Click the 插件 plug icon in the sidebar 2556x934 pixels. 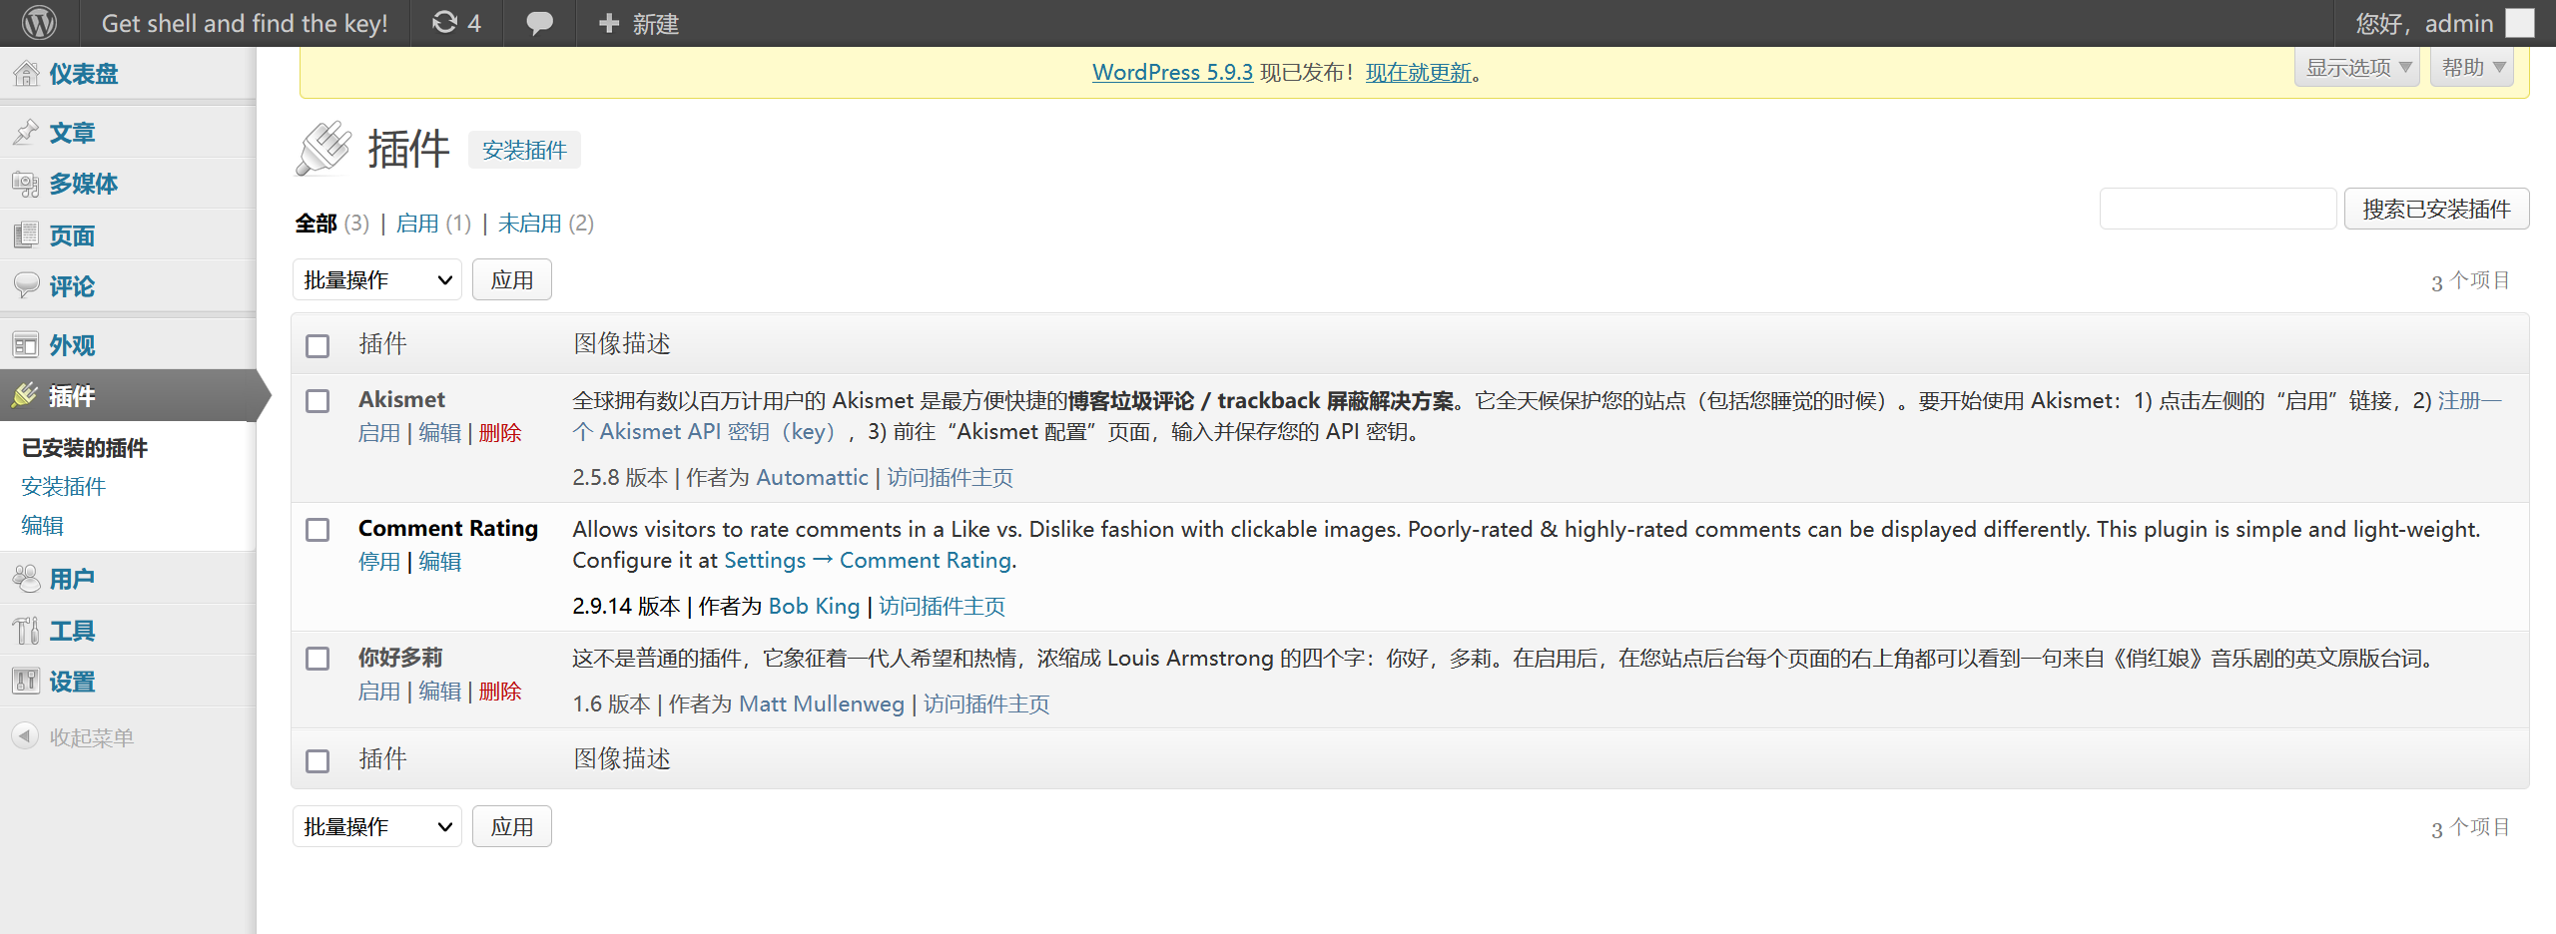(26, 396)
